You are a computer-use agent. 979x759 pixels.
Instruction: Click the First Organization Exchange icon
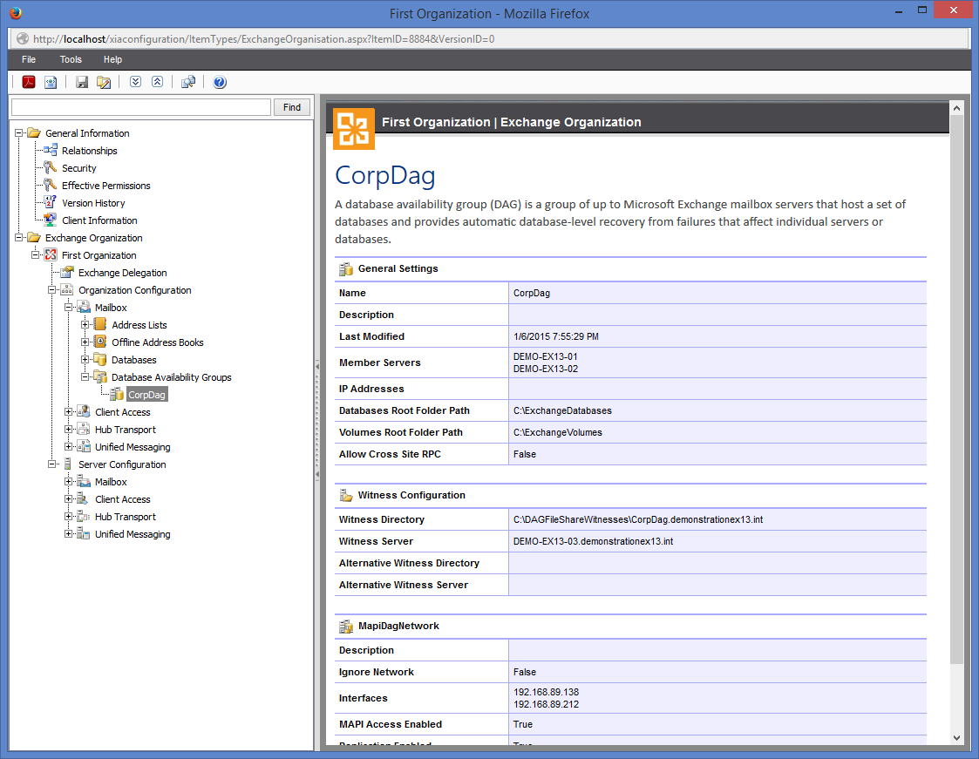point(51,255)
